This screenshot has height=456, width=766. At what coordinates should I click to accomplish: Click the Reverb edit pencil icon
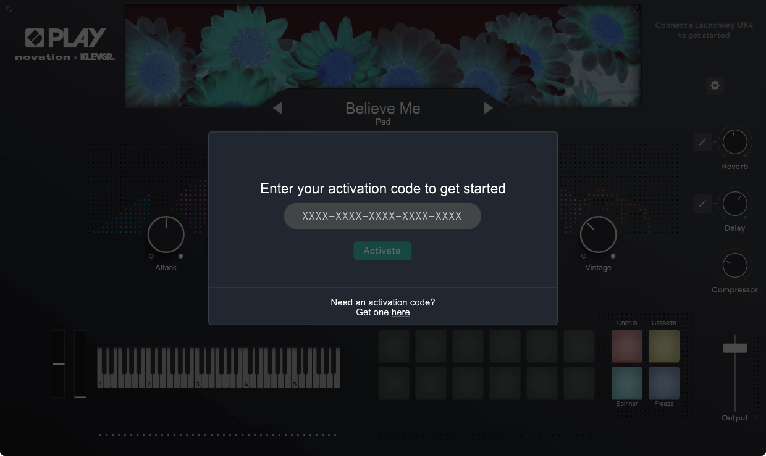pos(702,142)
